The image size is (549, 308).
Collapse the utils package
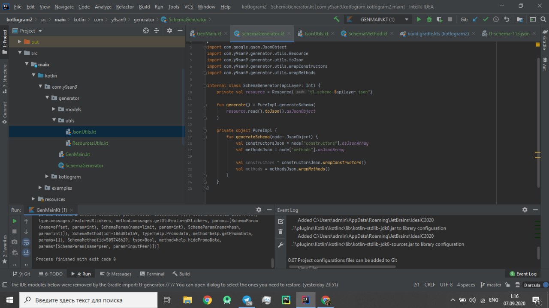[x=54, y=120]
